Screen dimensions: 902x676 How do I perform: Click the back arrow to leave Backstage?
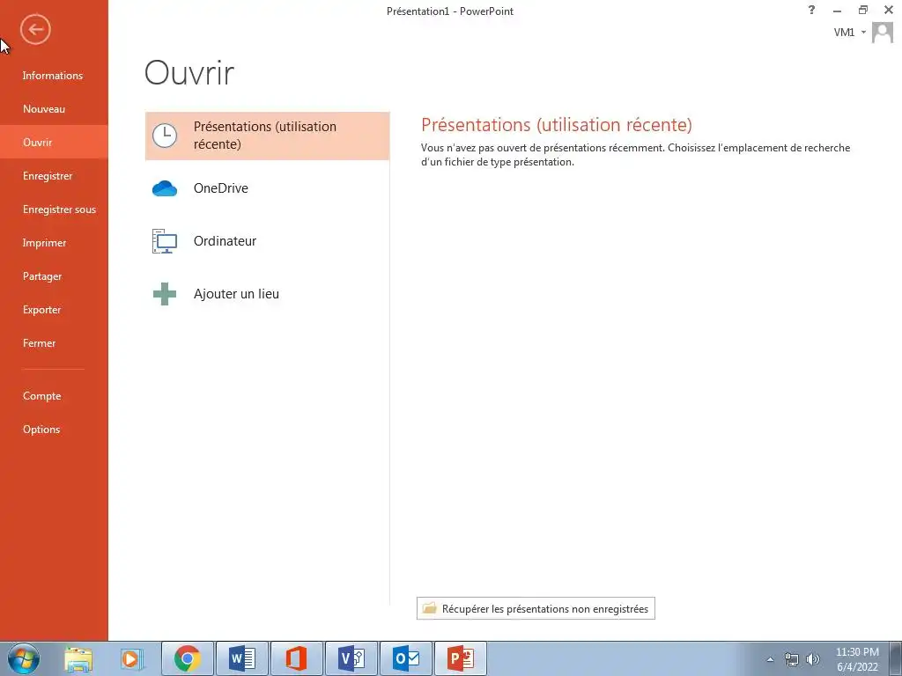pos(35,29)
